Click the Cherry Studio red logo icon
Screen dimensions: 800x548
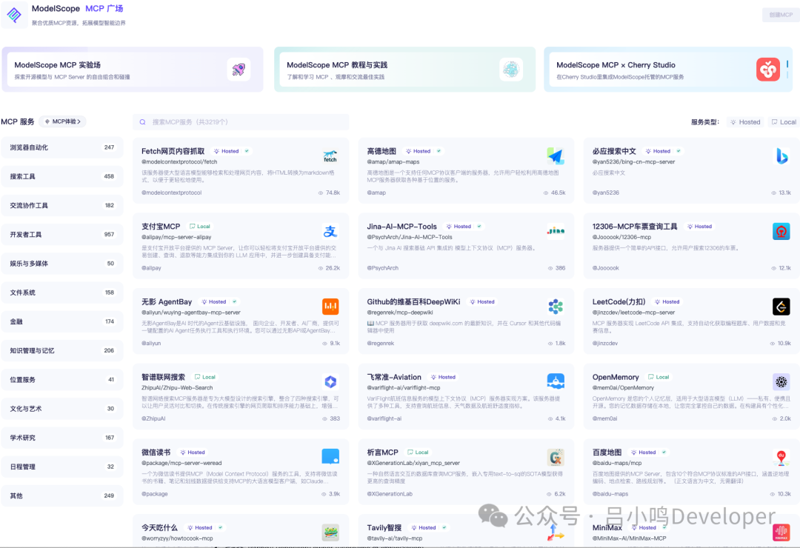point(768,70)
